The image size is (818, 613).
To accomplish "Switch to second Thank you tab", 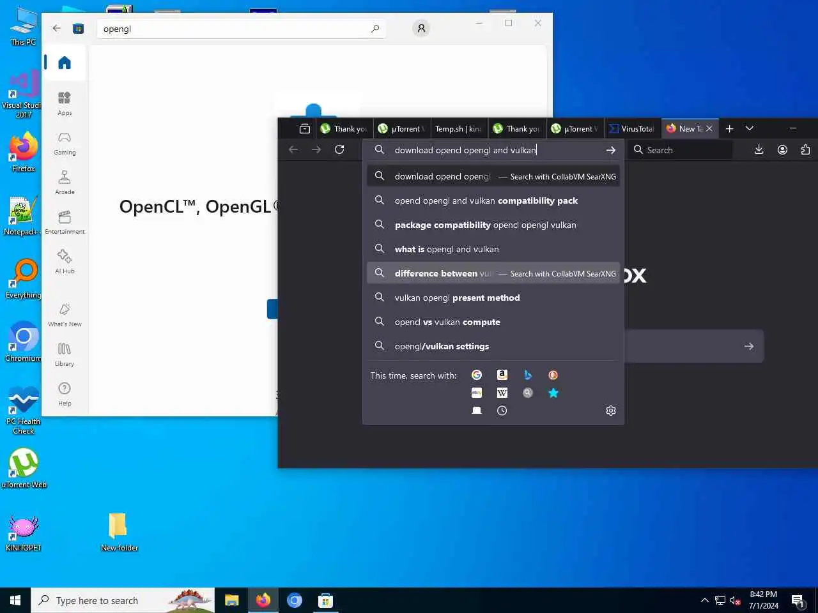I will point(516,128).
